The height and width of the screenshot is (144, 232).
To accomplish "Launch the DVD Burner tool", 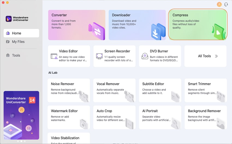I will click(x=160, y=56).
